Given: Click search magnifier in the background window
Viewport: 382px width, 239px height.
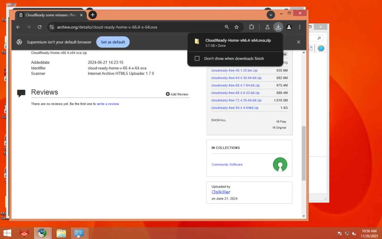Looking at the screenshot, I should click(x=319, y=38).
